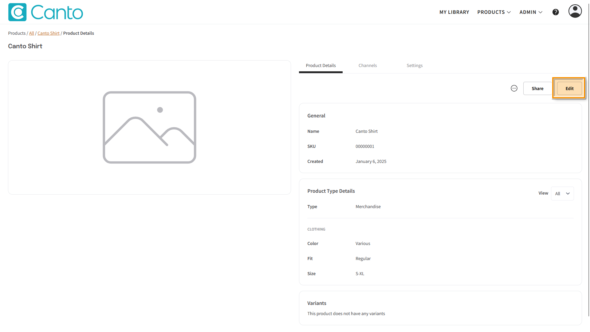Select the Product Details tab
This screenshot has height=332, width=590.
(x=321, y=65)
